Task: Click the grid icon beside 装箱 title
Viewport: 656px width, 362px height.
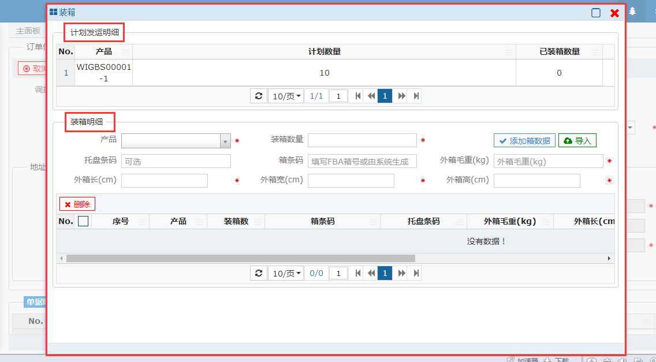Action: pos(54,12)
